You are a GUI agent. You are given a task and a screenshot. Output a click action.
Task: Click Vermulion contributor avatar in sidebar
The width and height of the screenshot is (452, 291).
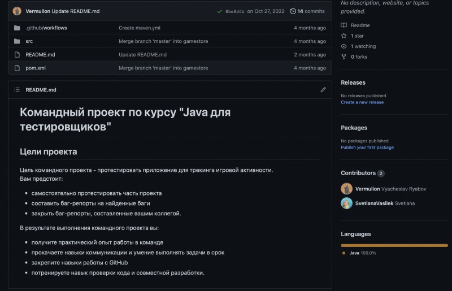click(346, 189)
